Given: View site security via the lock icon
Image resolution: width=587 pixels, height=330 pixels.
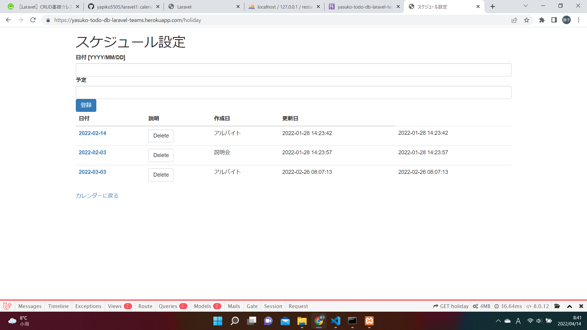Looking at the screenshot, I should [x=48, y=20].
